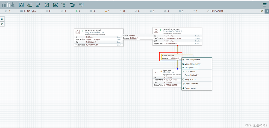Choose Go to source menu entry
This screenshot has height=128, width=269.
point(197,72)
